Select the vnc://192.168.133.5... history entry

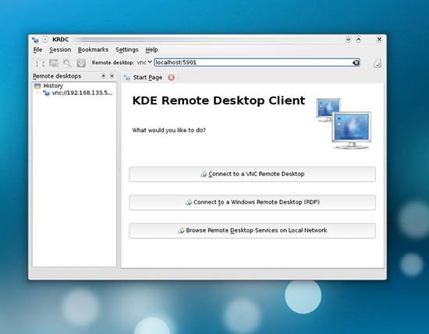point(78,93)
